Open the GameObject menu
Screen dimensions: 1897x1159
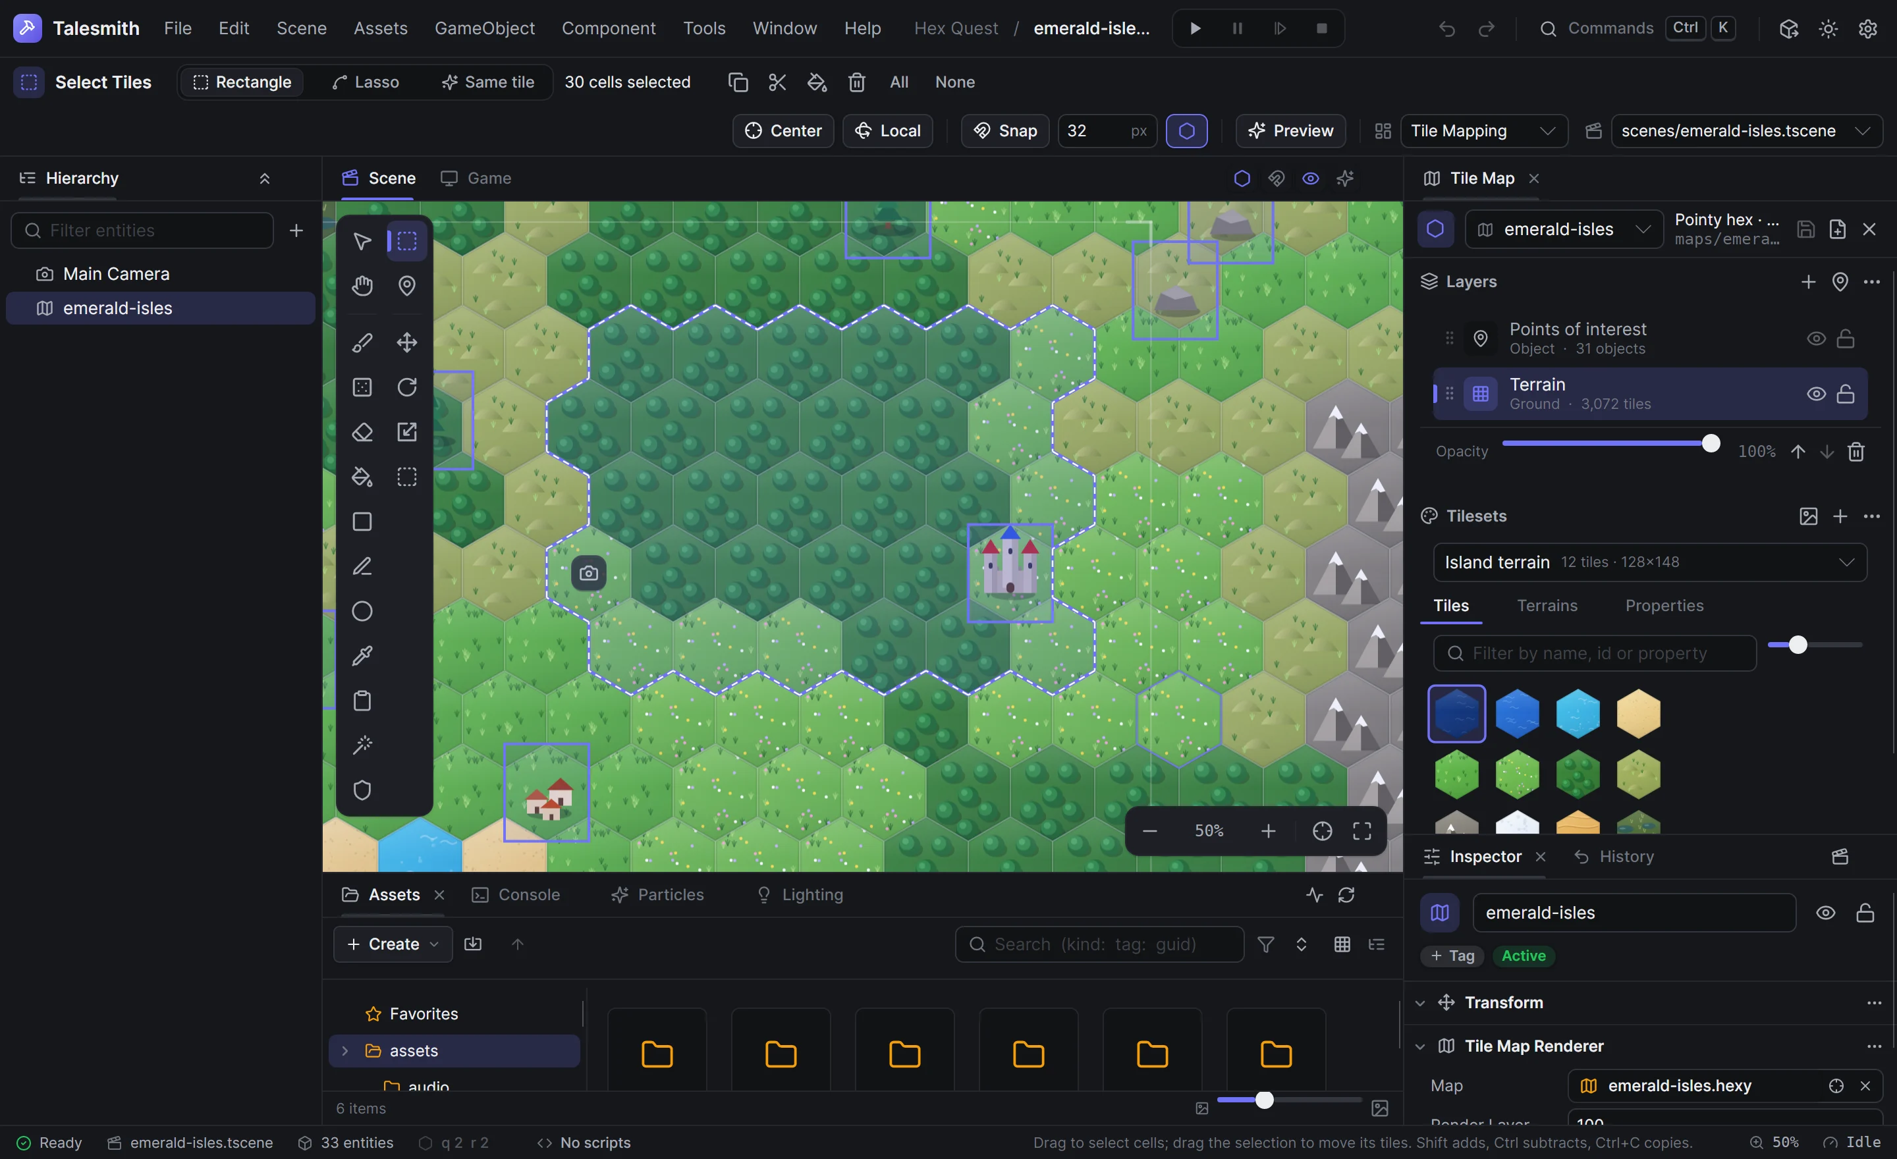[484, 28]
